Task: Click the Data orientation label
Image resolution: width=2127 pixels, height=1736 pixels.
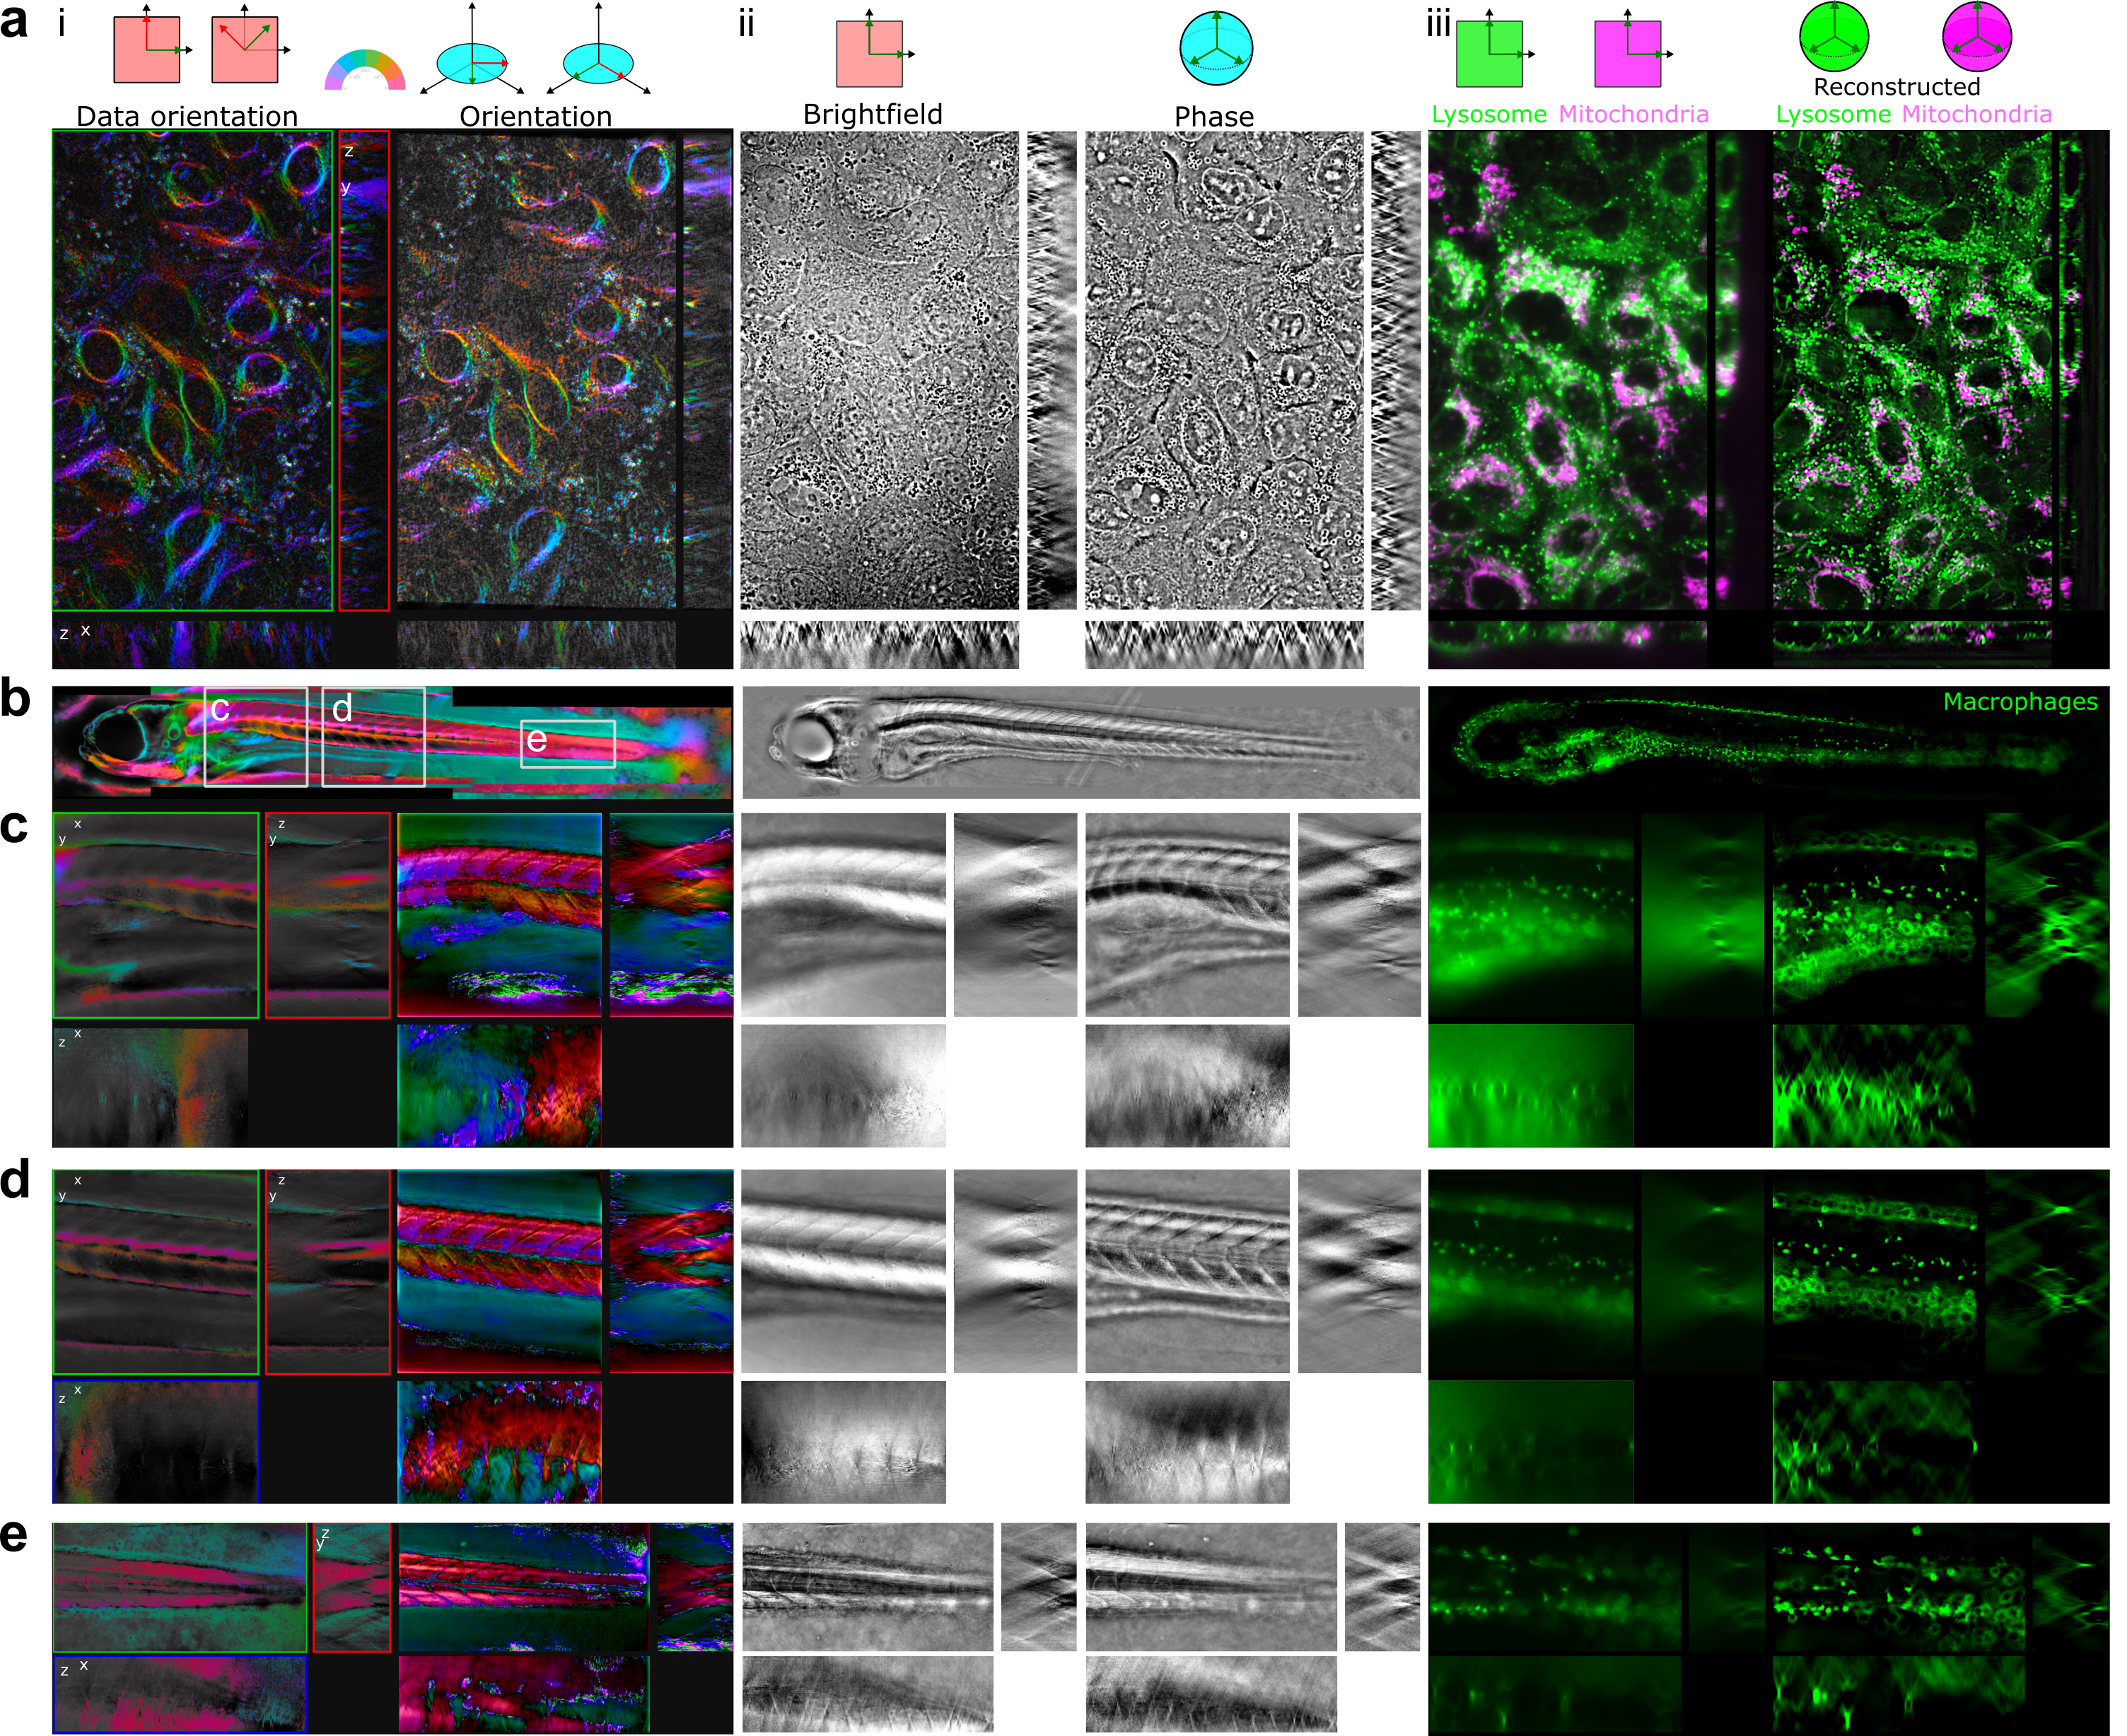Action: click(188, 117)
